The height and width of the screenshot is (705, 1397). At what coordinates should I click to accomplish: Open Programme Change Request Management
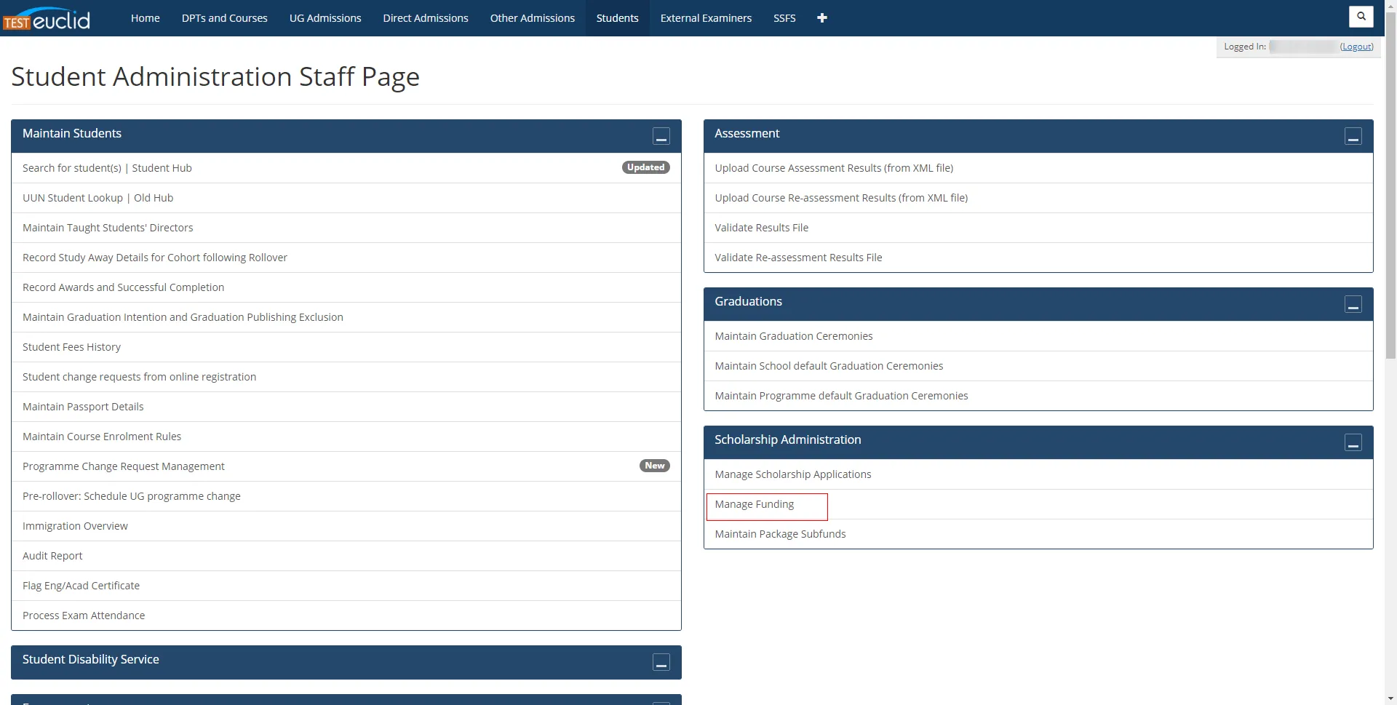click(x=123, y=466)
